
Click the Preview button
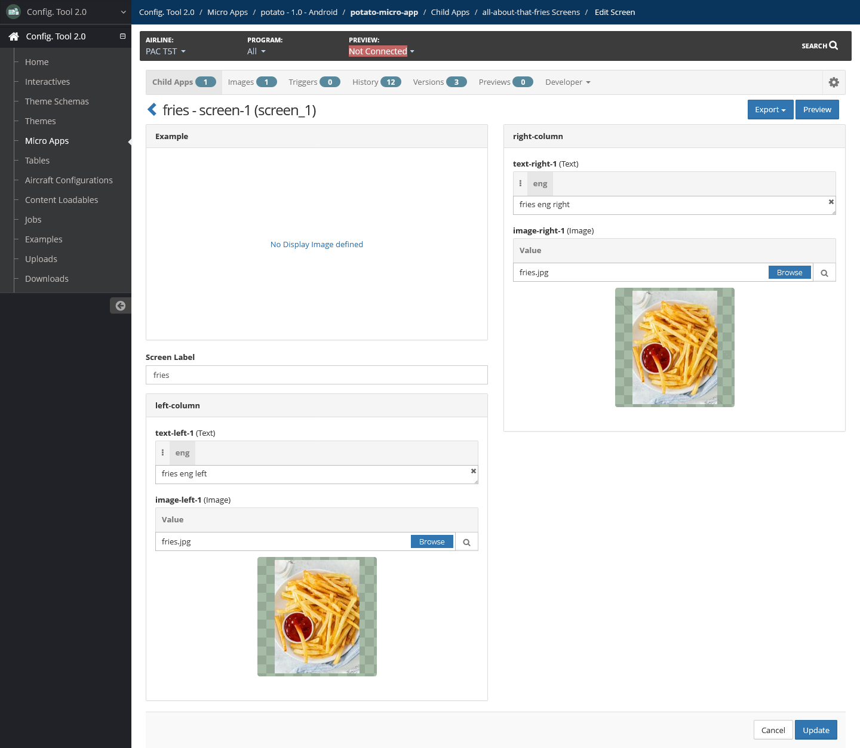point(817,110)
